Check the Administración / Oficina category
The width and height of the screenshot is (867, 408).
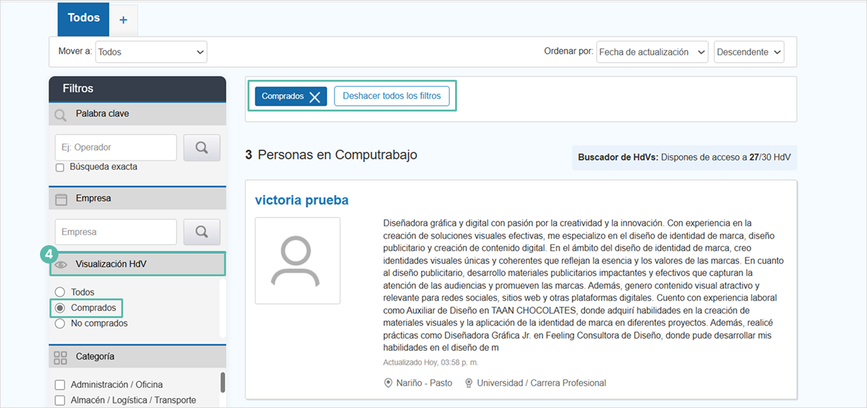[x=60, y=385]
